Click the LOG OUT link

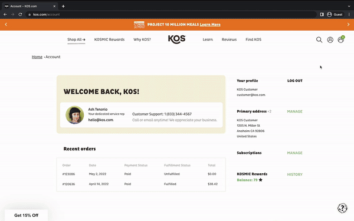point(295,81)
